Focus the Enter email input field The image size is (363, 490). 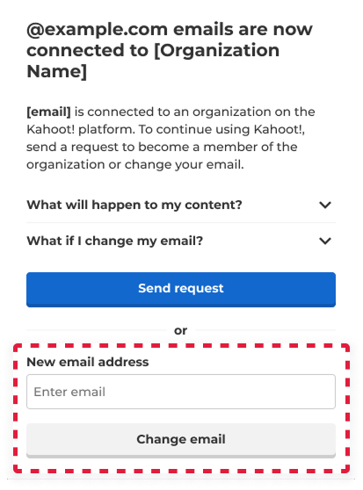tap(181, 392)
